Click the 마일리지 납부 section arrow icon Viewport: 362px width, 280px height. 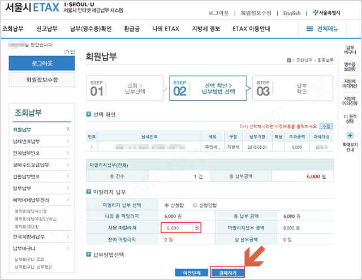(88, 192)
